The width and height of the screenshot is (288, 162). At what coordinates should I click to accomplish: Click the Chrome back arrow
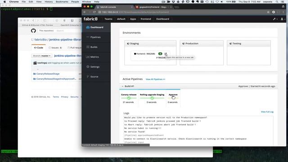click(85, 12)
